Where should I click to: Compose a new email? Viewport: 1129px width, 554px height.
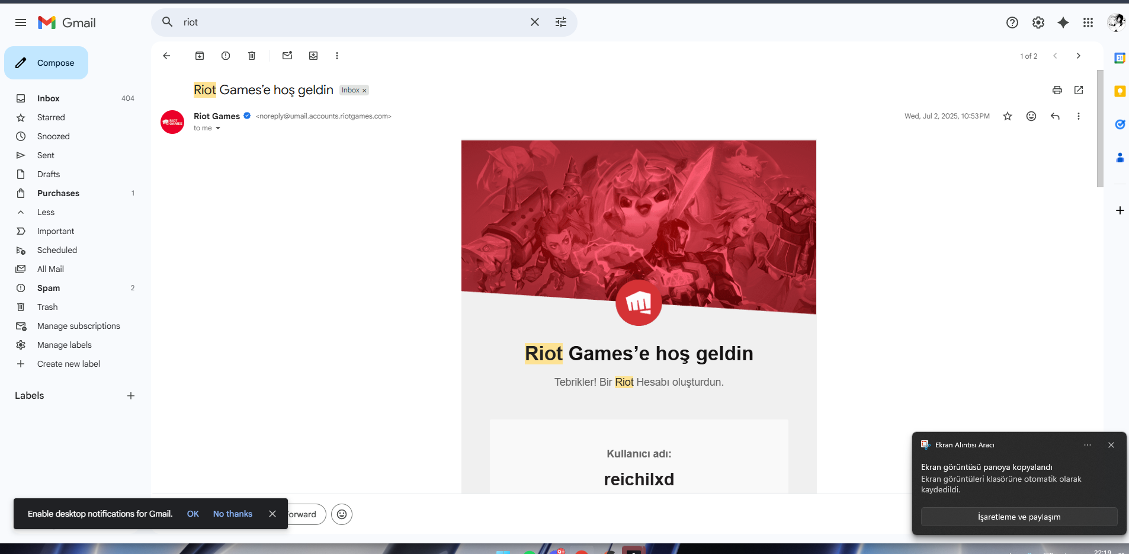point(46,63)
